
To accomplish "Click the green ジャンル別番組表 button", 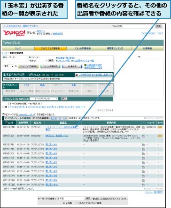I will 50,66.
